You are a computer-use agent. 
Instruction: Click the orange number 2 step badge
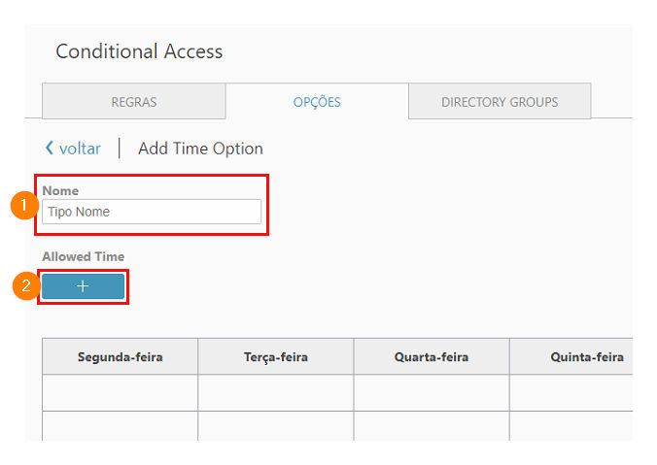(25, 285)
